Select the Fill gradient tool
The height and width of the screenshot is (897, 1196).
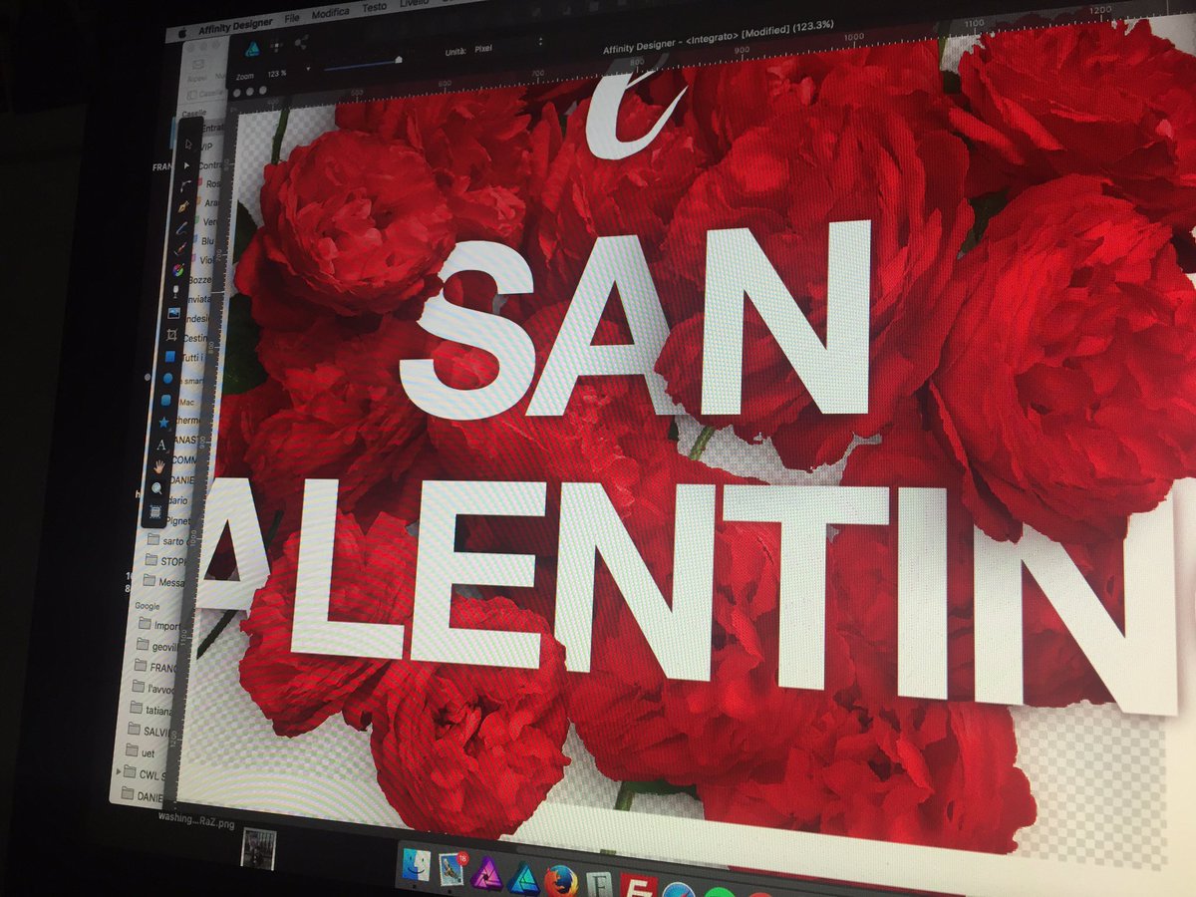[178, 269]
